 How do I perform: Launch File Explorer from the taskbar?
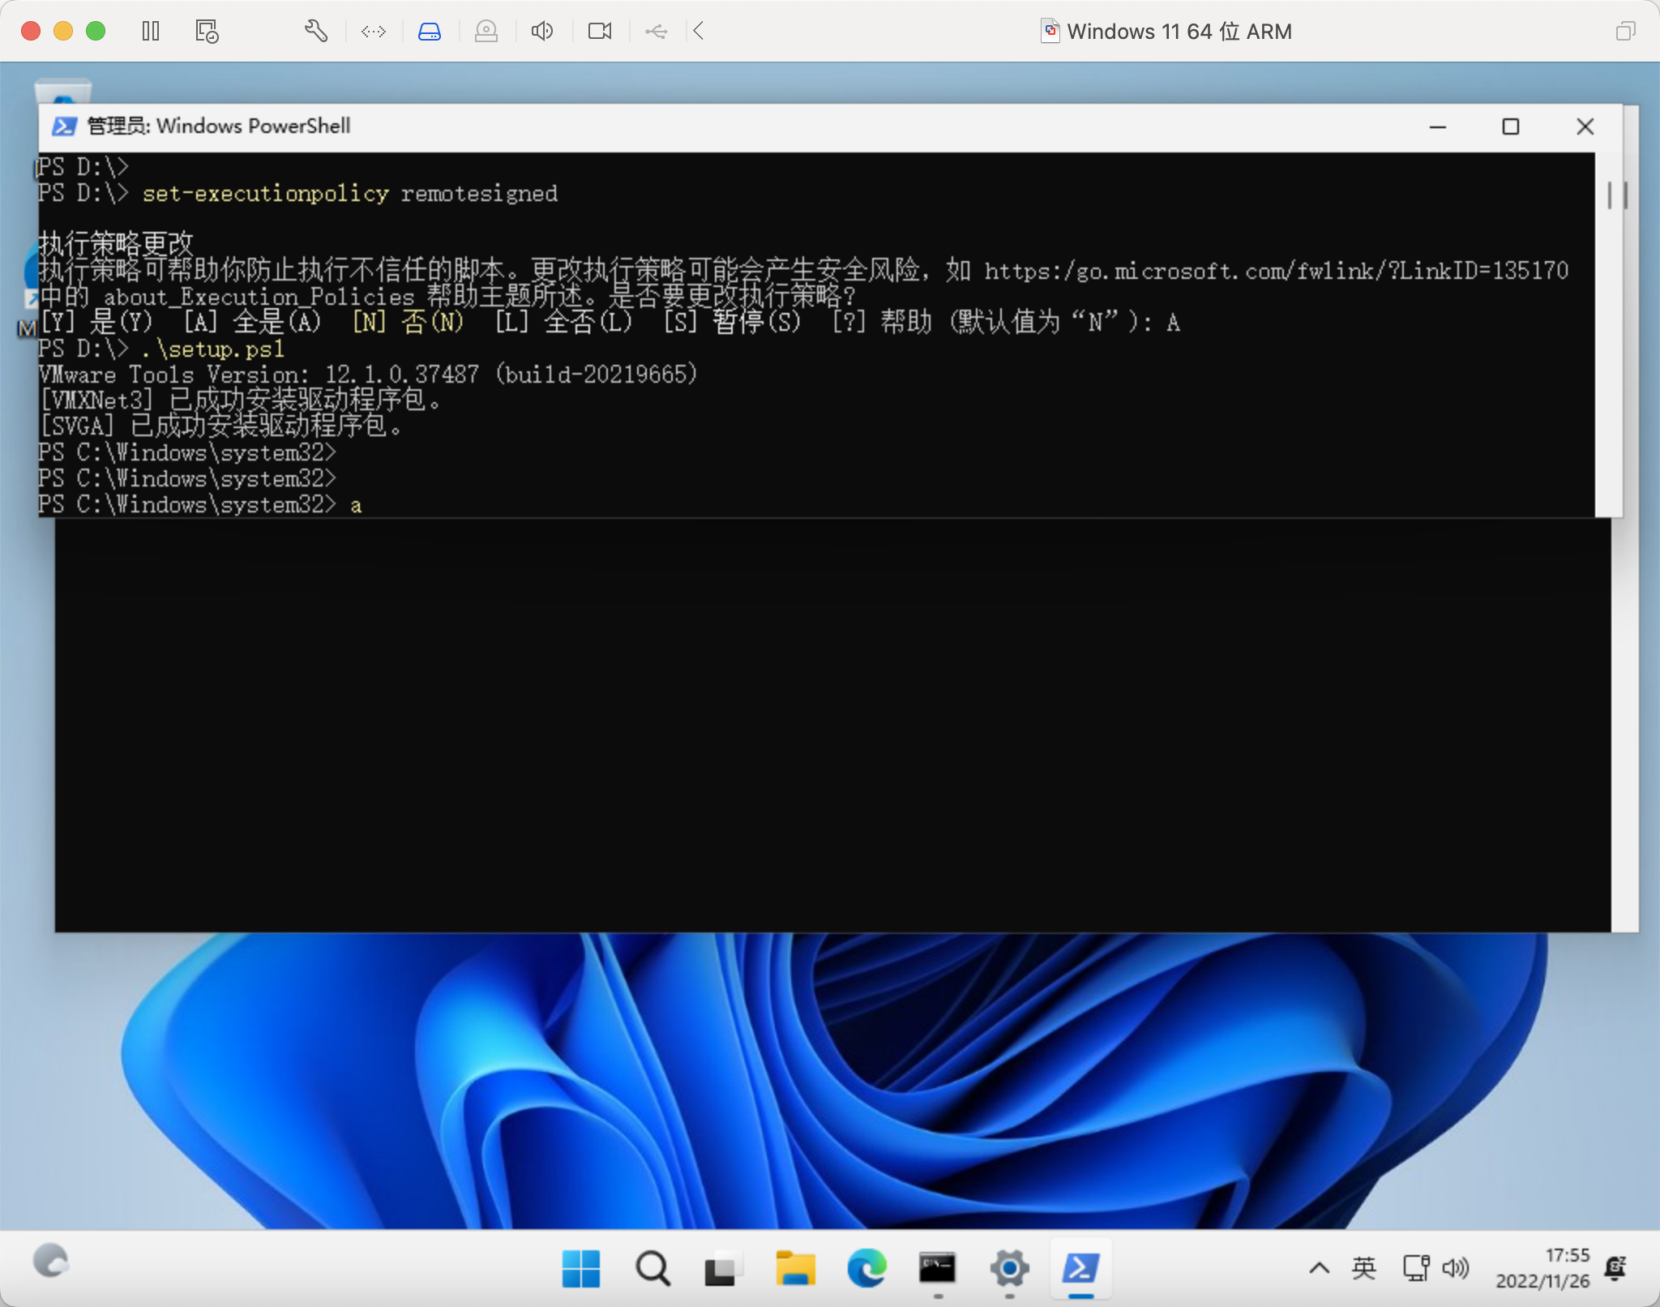click(x=795, y=1268)
